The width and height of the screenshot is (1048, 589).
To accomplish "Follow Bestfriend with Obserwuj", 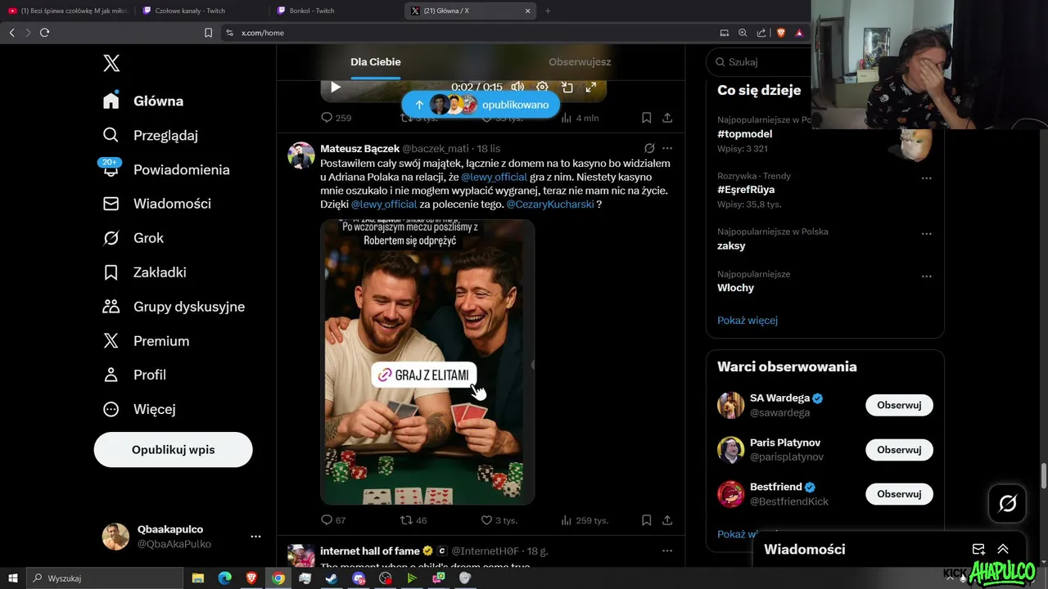I will coord(899,494).
